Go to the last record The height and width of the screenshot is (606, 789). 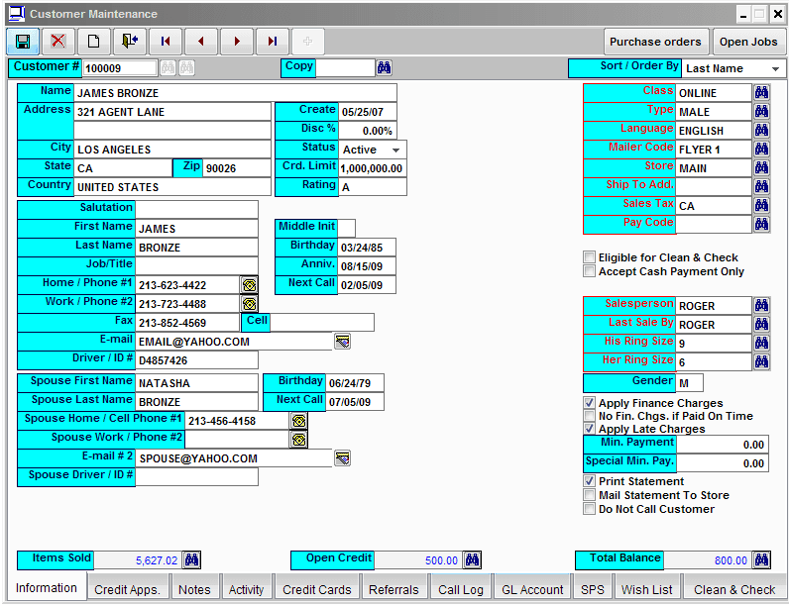click(273, 42)
